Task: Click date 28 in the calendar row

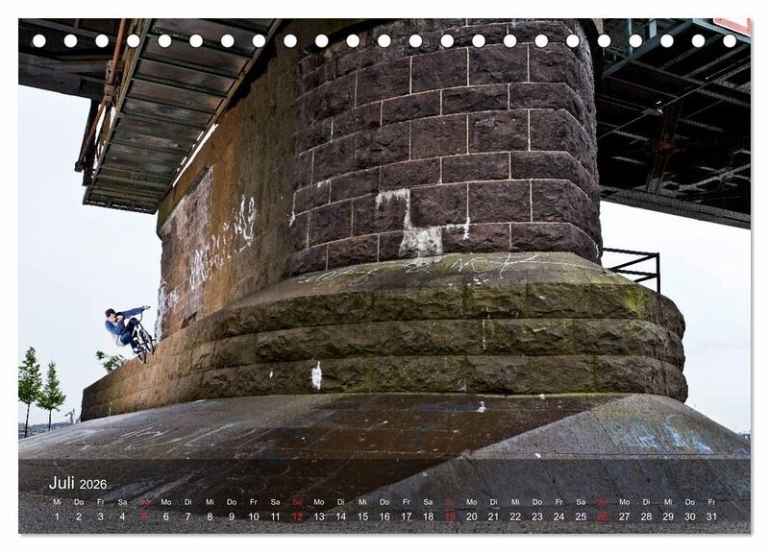Action: (646, 516)
